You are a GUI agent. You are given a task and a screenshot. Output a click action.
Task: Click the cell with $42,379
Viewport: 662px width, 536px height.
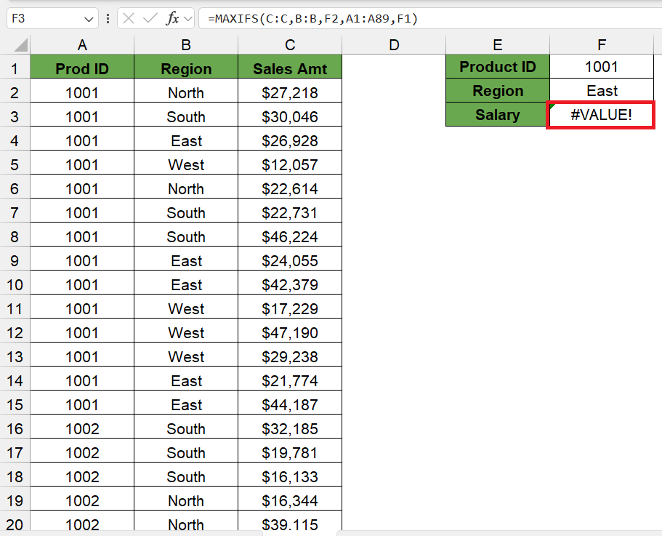point(290,284)
